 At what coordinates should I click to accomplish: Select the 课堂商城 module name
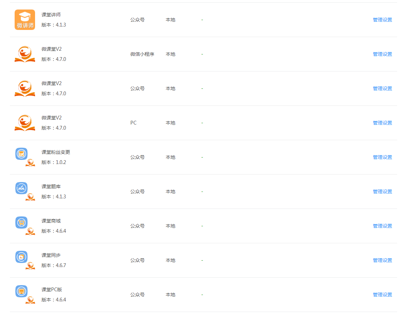pyautogui.click(x=51, y=221)
